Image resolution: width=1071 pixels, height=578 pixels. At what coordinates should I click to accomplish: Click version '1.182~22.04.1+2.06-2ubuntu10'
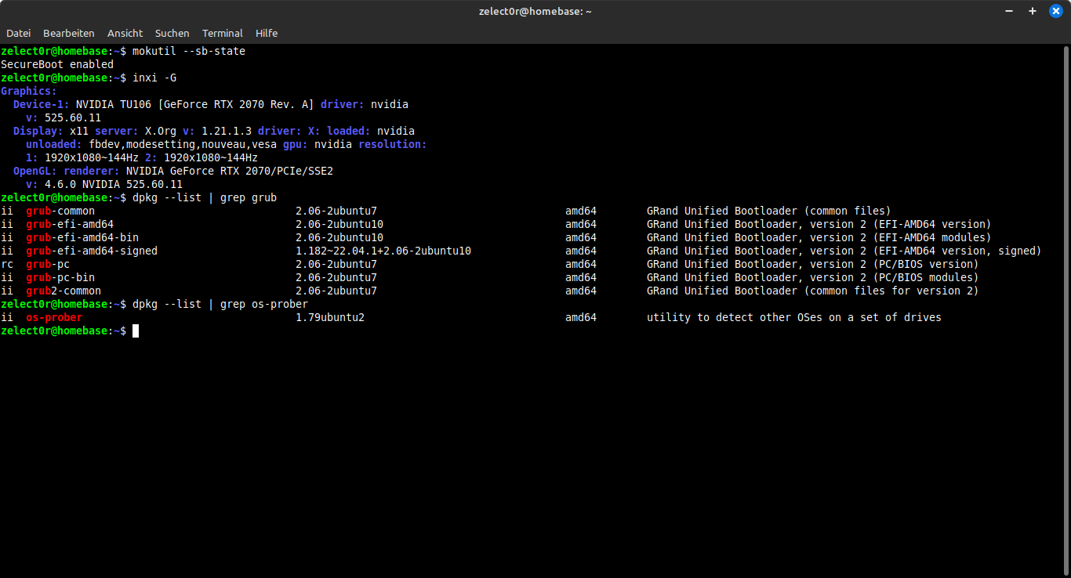tap(383, 251)
